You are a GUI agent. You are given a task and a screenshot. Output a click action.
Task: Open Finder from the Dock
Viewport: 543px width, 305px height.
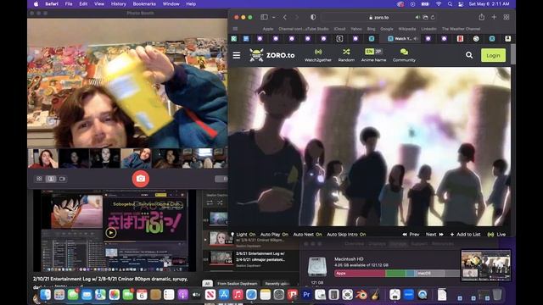coord(45,295)
